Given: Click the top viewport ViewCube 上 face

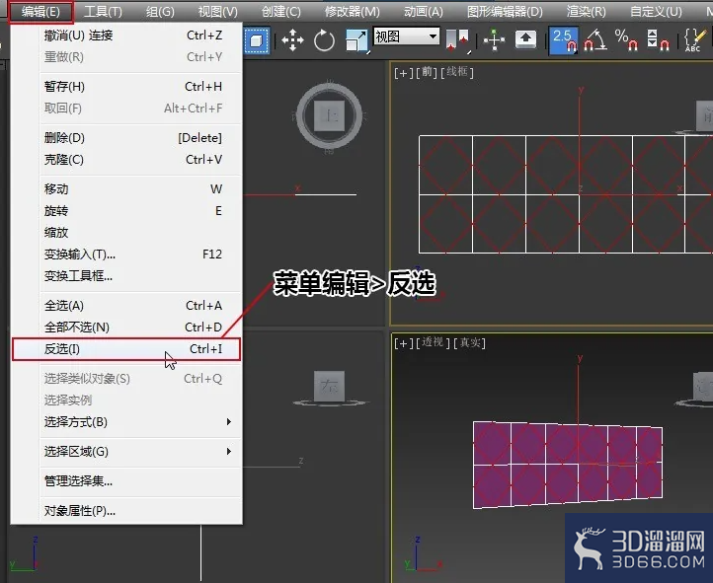Looking at the screenshot, I should pos(330,115).
